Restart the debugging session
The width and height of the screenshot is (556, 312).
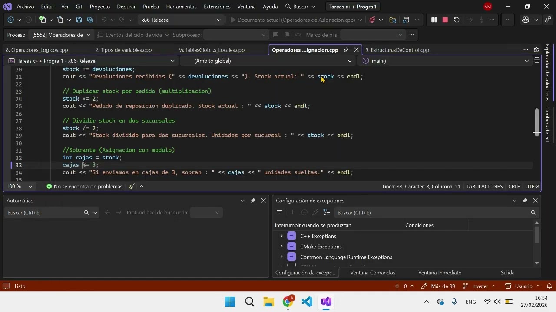pyautogui.click(x=457, y=19)
